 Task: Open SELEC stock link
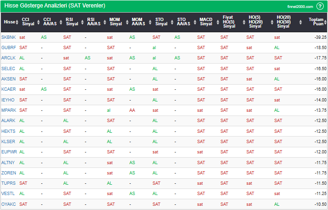click(x=8, y=68)
